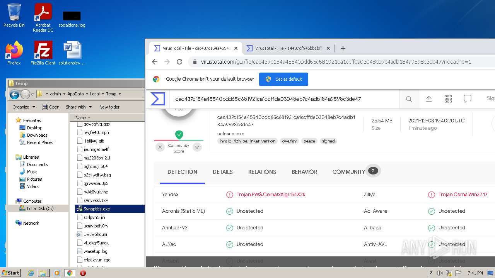495x278 pixels.
Task: Open a new Chrome tab
Action: coord(343,48)
